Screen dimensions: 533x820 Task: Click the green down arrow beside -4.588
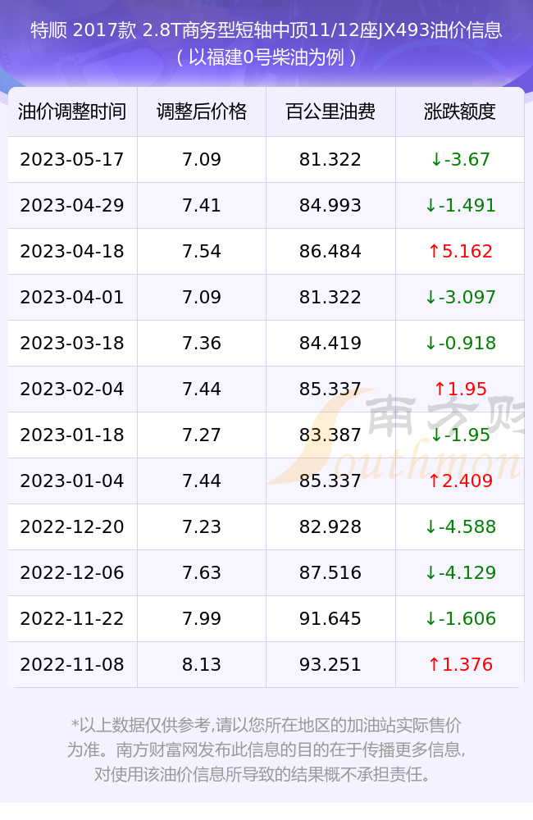(430, 527)
